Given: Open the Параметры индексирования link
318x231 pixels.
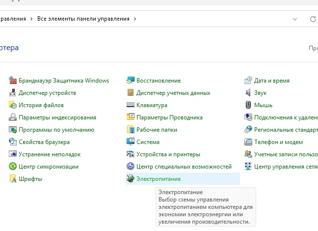Looking at the screenshot, I should (57, 117).
